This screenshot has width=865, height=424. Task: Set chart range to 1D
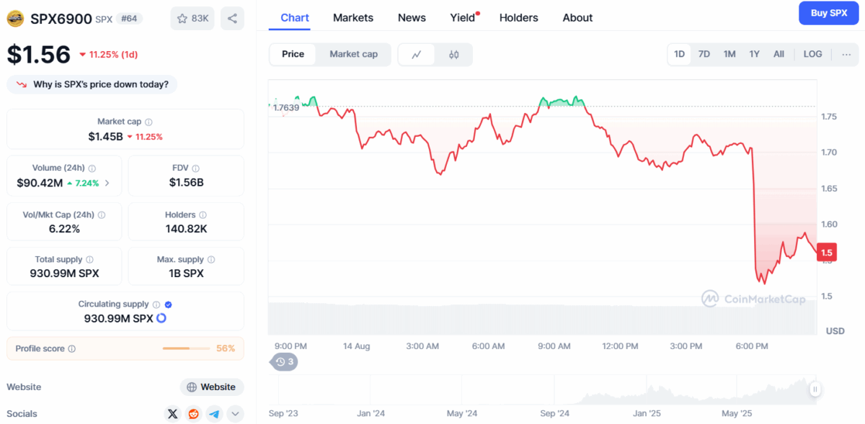[x=680, y=55]
